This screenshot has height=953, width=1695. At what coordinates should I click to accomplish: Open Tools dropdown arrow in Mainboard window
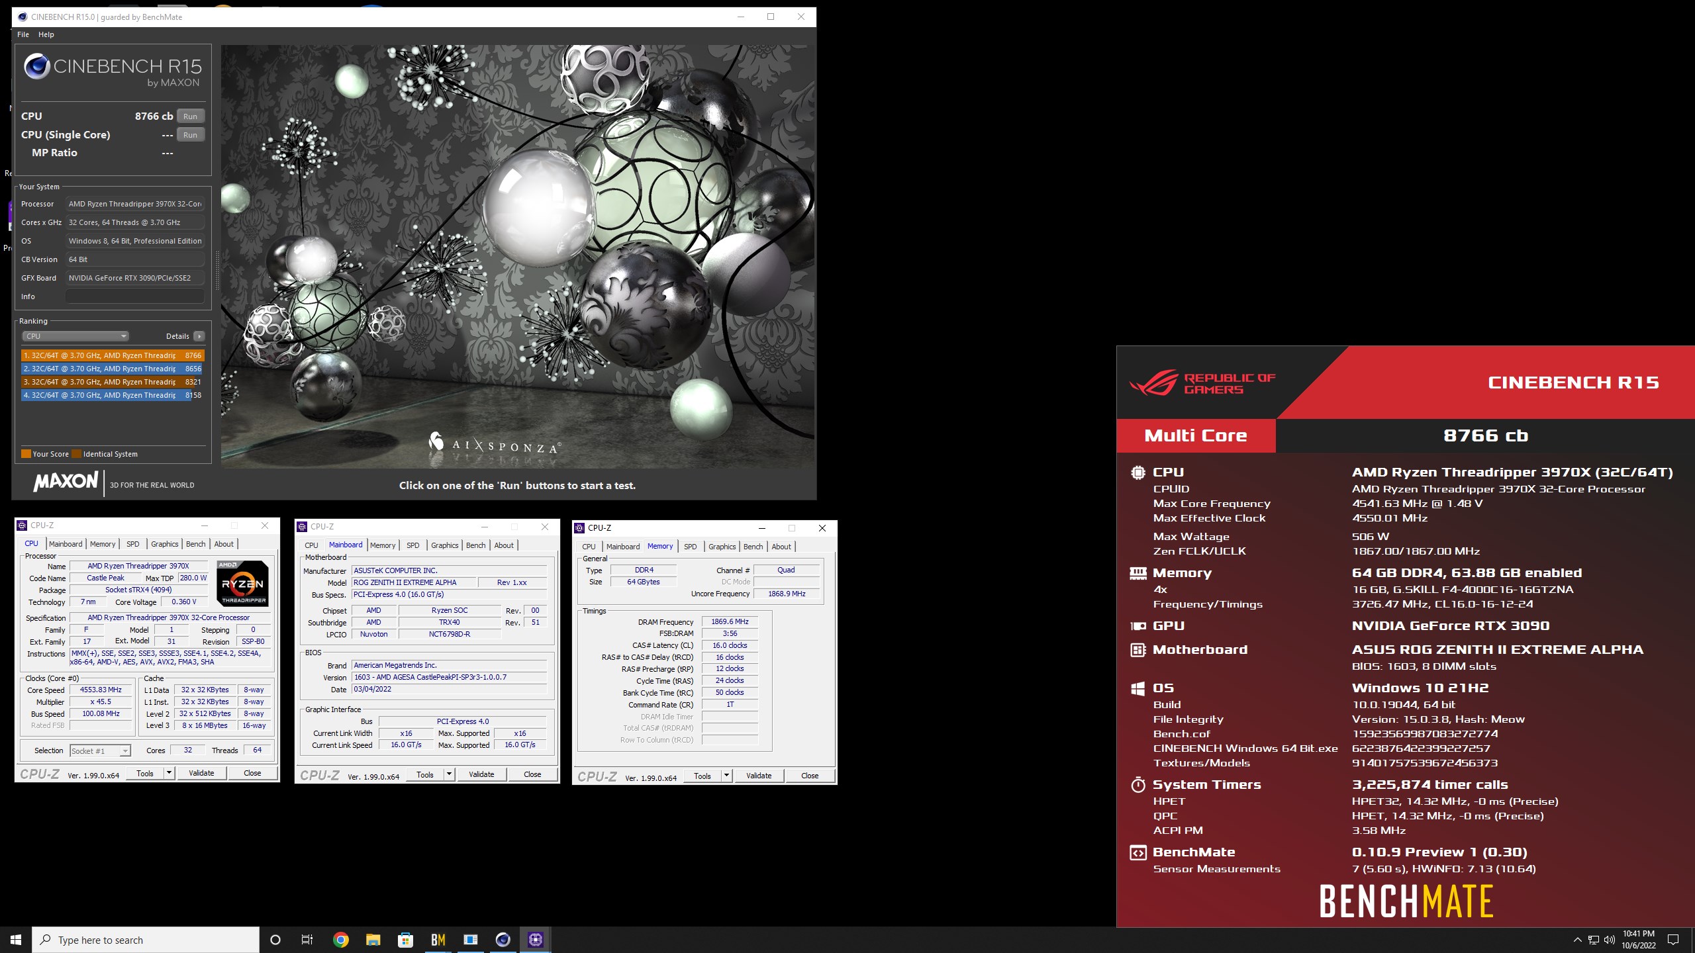point(450,774)
